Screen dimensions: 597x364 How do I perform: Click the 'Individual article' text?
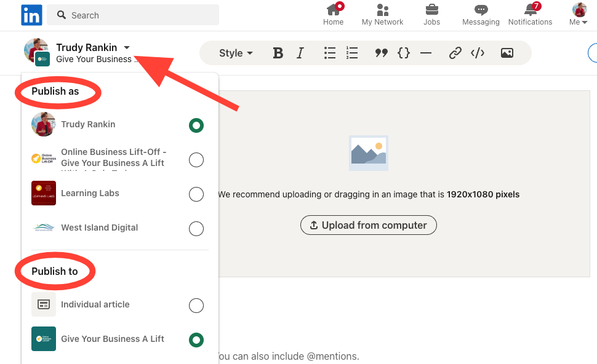pyautogui.click(x=95, y=304)
